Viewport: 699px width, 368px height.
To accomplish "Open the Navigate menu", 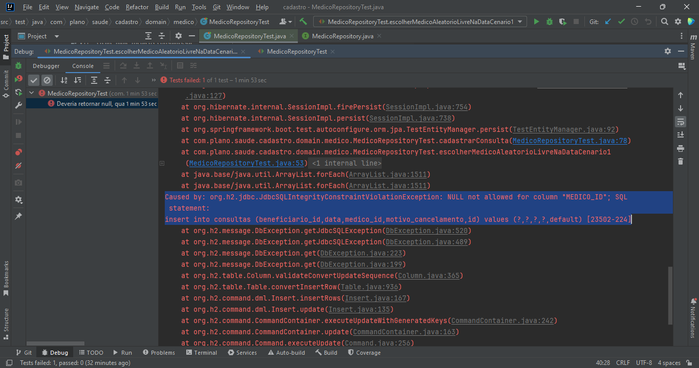I will click(86, 7).
